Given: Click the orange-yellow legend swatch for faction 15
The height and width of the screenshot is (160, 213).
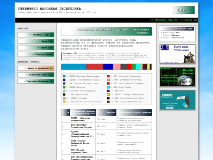Looking at the screenshot, I should (x=64, y=102).
